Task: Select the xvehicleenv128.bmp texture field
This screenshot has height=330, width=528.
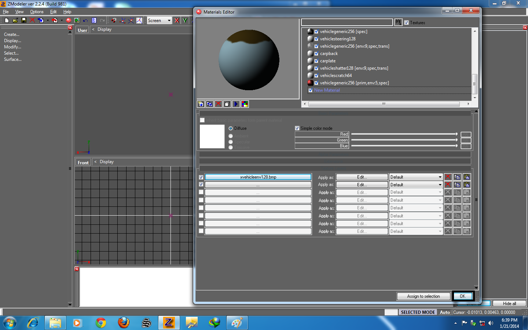Action: (x=258, y=177)
